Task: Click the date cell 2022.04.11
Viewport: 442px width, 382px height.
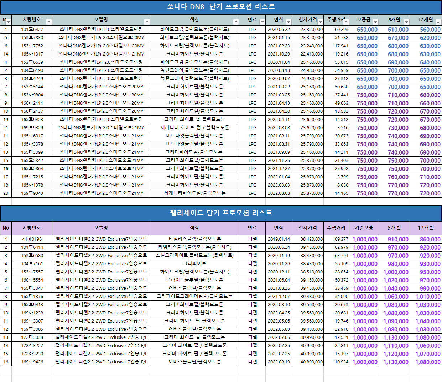Action: [x=279, y=120]
